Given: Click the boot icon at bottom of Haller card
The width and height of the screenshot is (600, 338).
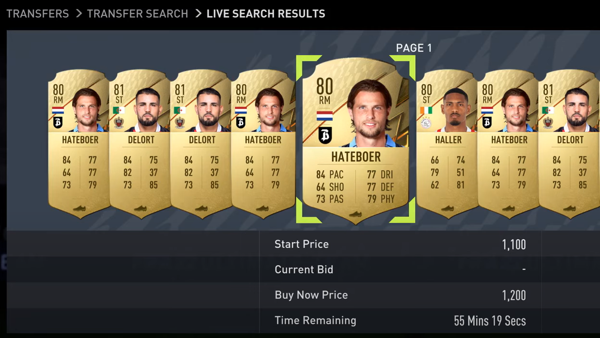Looking at the screenshot, I should click(x=447, y=208).
